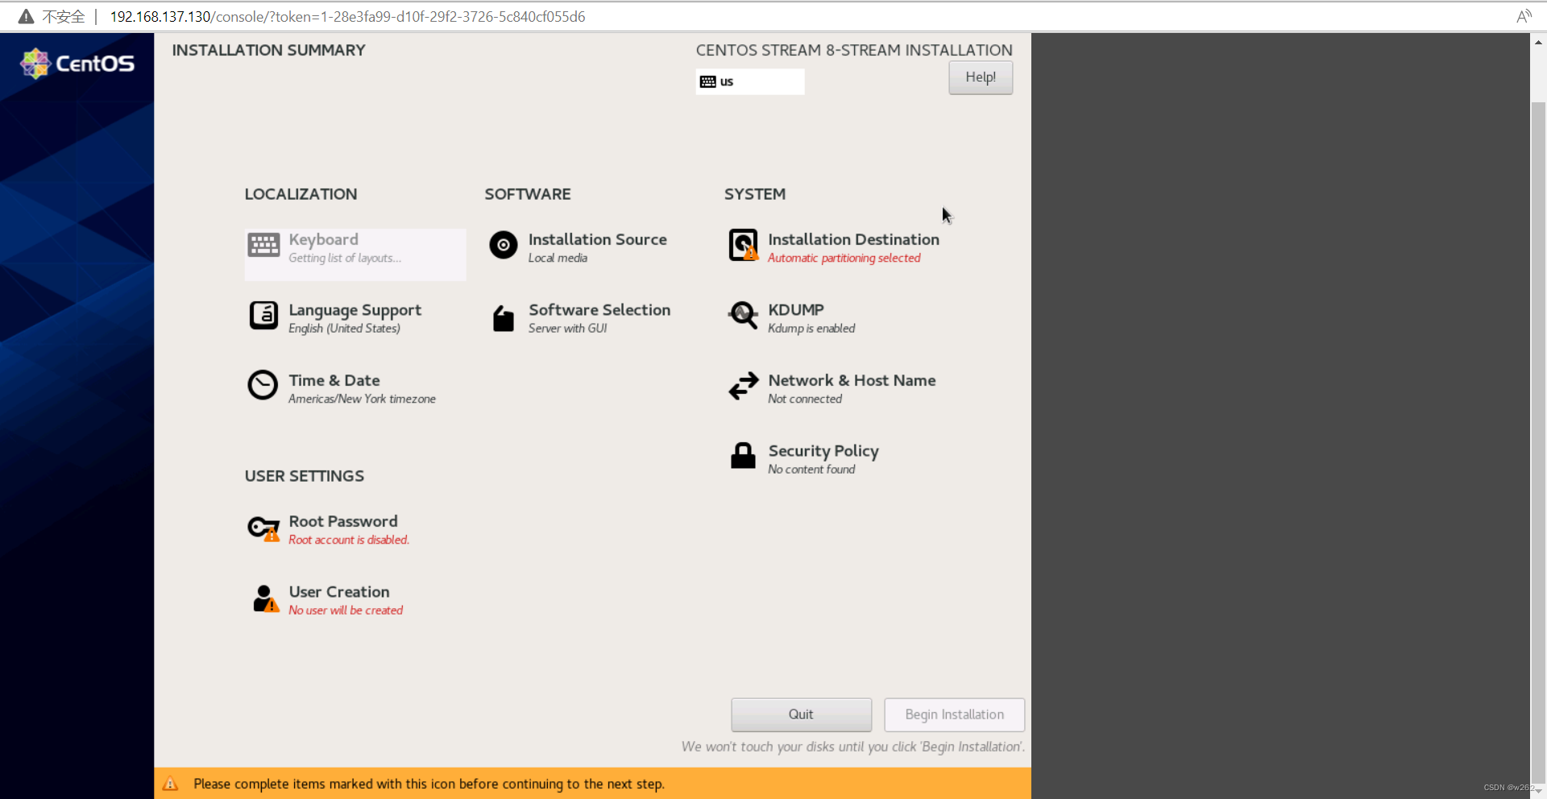Click 'Not connected' status text
The width and height of the screenshot is (1547, 799).
805,399
